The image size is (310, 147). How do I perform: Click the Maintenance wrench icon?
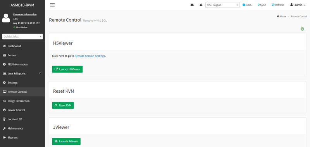click(4, 128)
